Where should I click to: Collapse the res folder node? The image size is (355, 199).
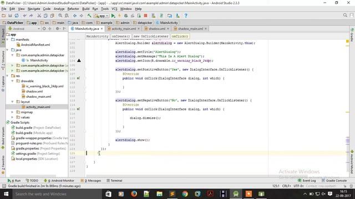(7, 76)
